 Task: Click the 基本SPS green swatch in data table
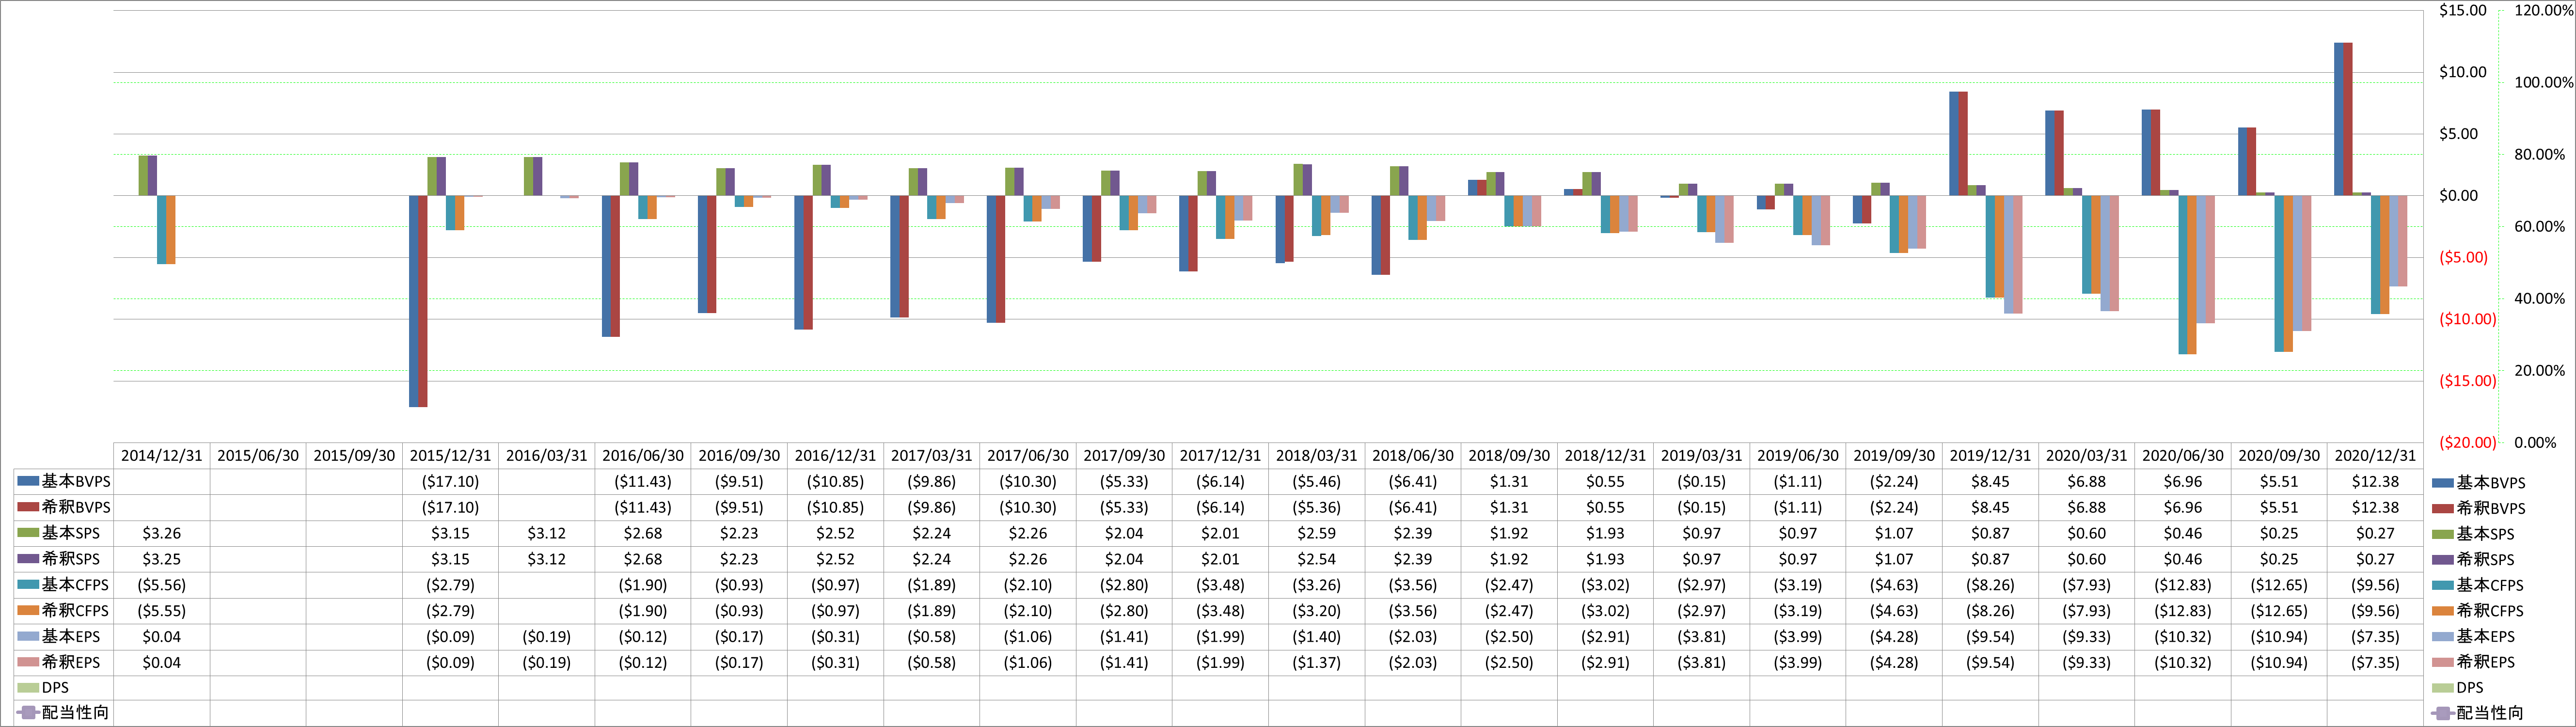point(28,533)
